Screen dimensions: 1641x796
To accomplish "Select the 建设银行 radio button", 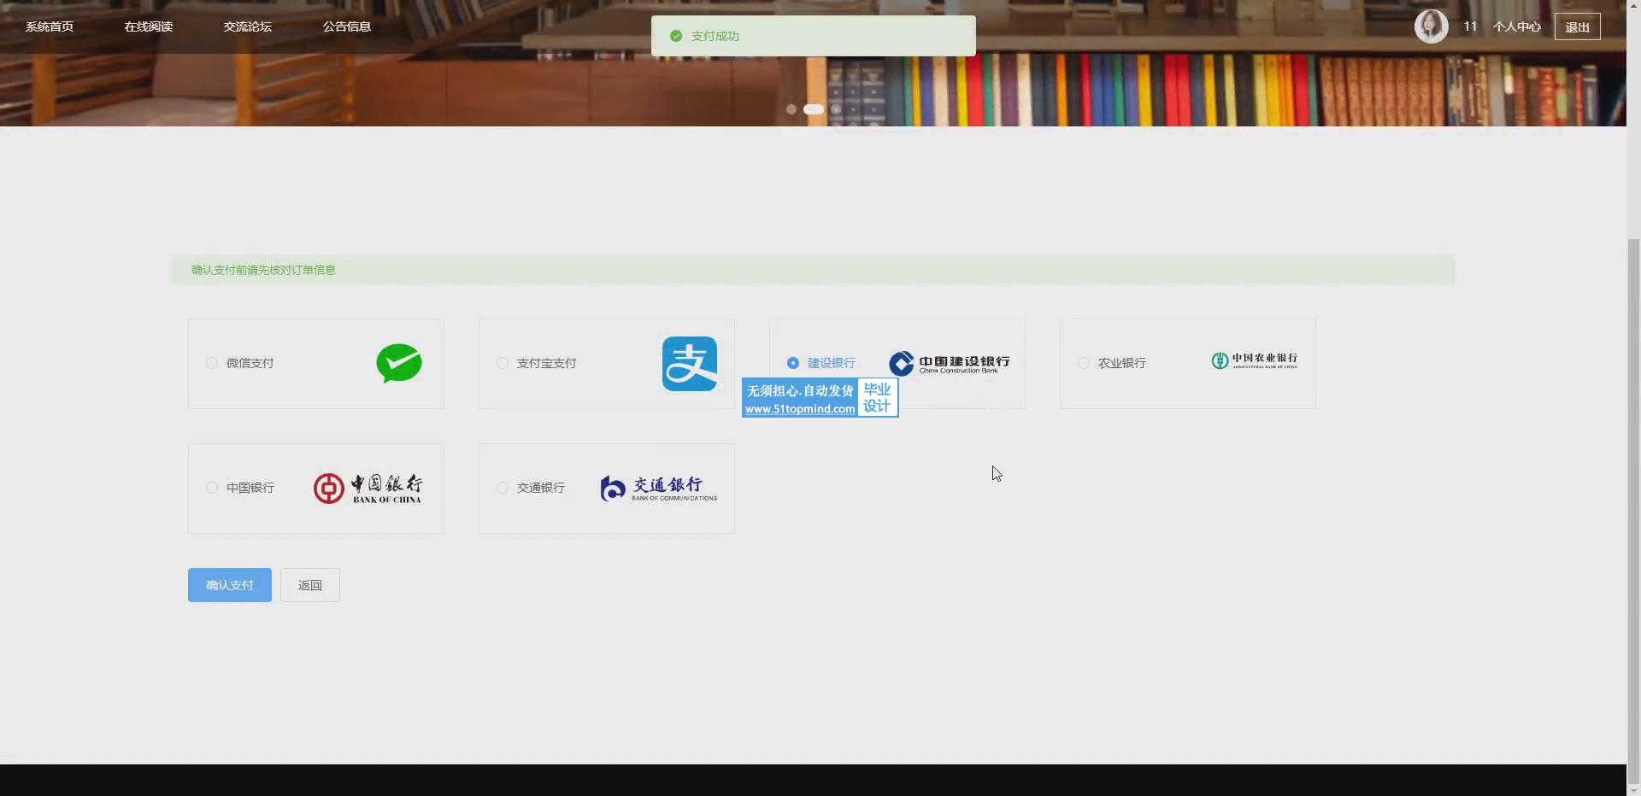I will (793, 363).
